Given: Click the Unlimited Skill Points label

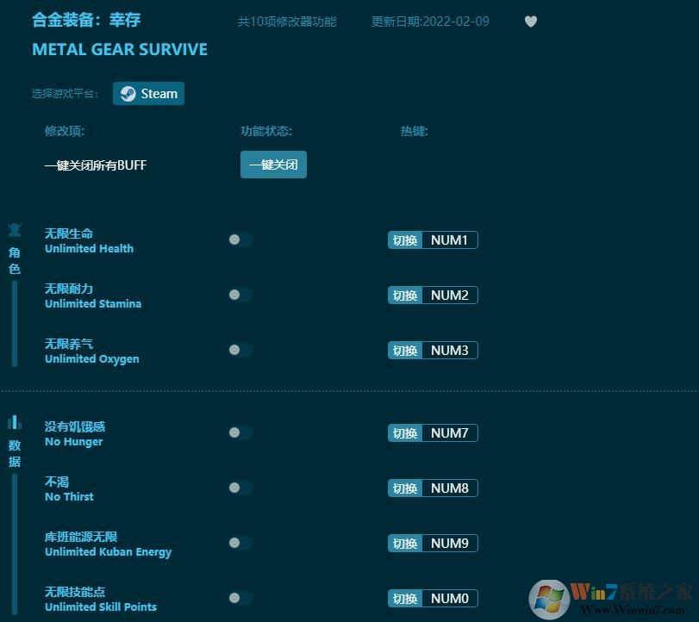Looking at the screenshot, I should tap(101, 606).
